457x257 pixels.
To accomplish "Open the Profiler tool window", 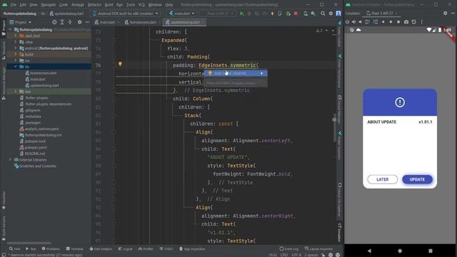I will tap(146, 249).
